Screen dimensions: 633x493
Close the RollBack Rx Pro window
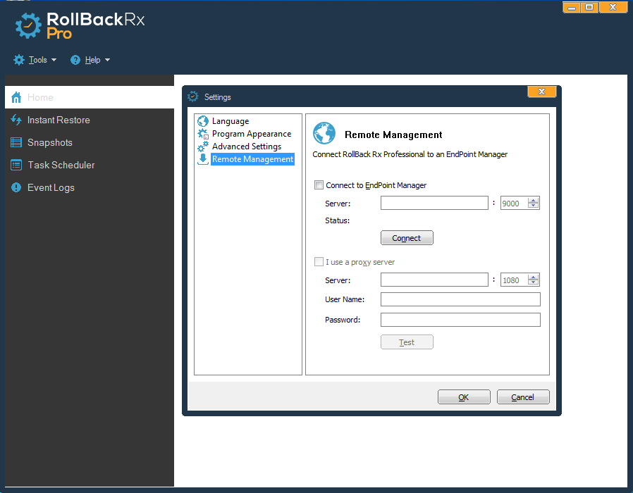tap(613, 7)
